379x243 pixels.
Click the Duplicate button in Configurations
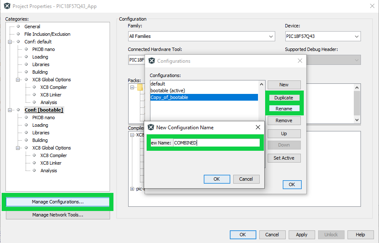coord(284,98)
